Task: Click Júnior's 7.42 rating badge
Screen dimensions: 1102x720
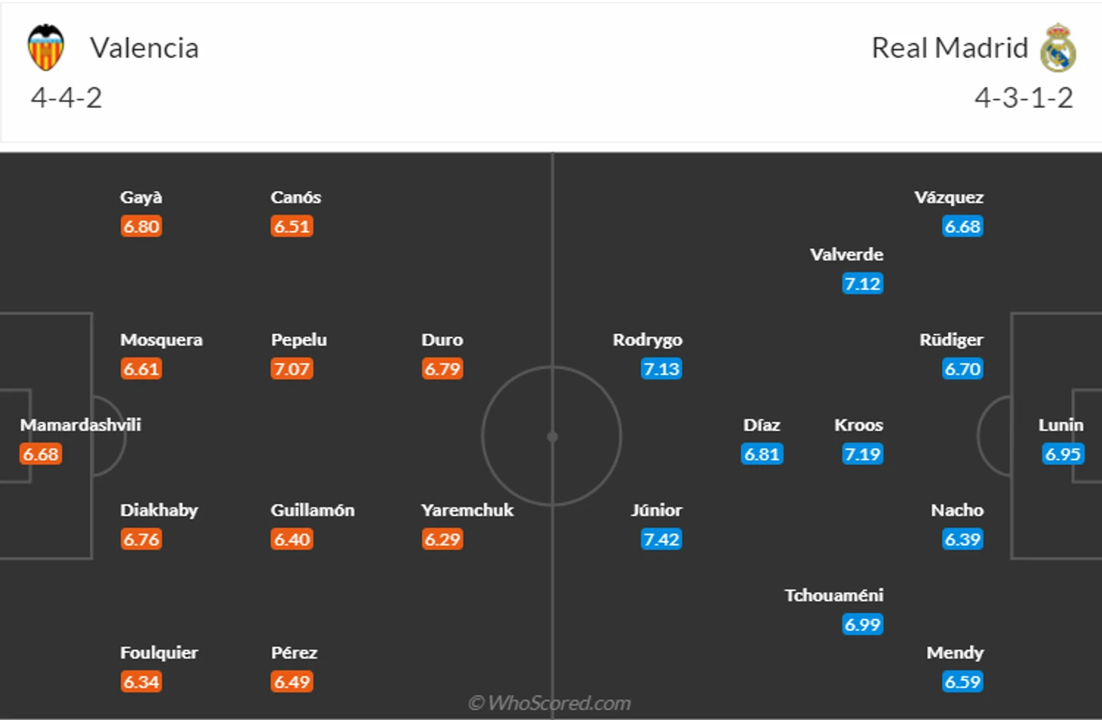Action: tap(661, 540)
